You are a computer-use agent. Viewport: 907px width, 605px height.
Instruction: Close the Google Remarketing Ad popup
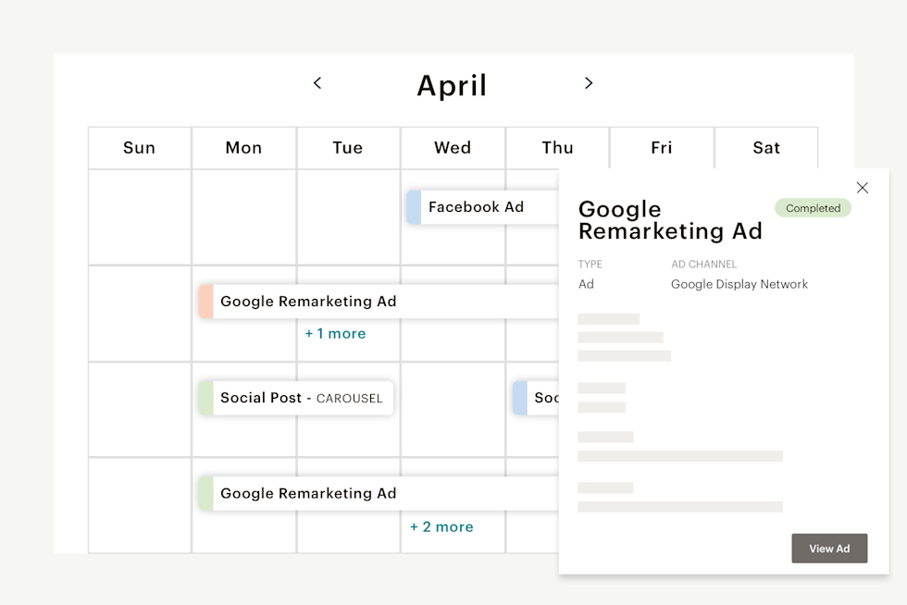click(x=863, y=188)
